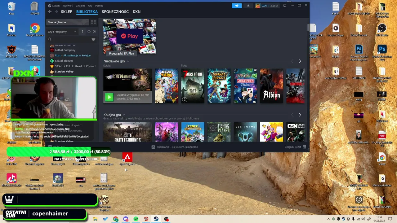Open the Hero Zero game cover
This screenshot has width=397, height=223.
coord(167,86)
